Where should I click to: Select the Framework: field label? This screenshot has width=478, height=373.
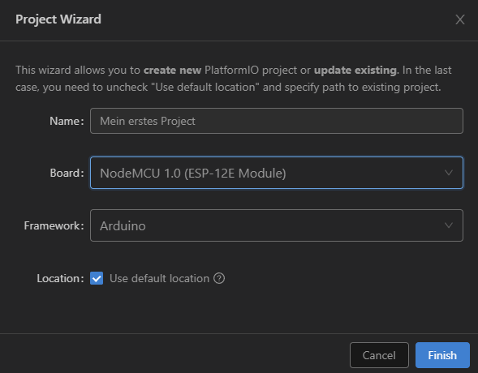54,225
